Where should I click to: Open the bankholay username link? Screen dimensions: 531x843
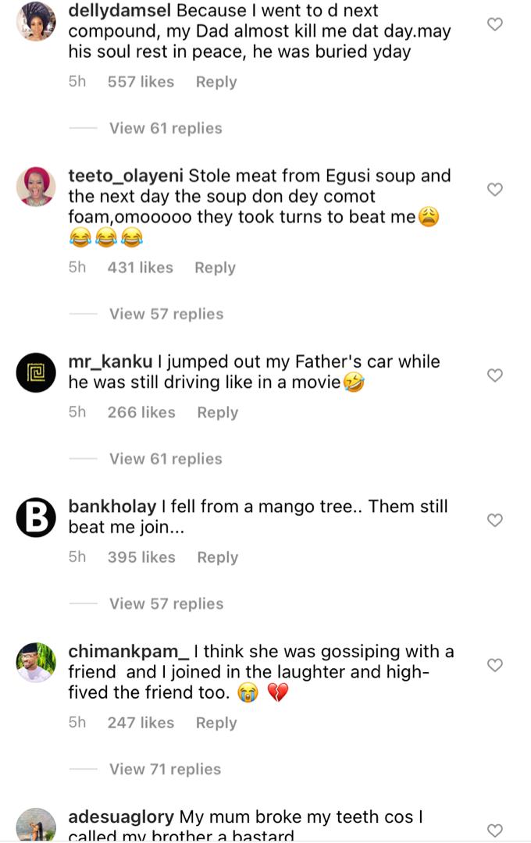click(112, 507)
